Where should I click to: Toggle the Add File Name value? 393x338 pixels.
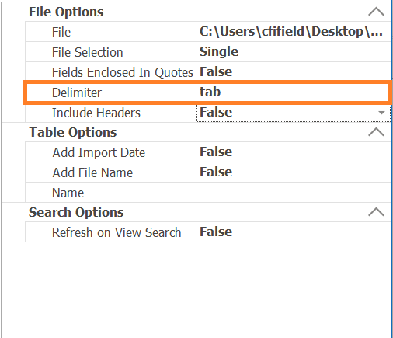click(x=294, y=172)
